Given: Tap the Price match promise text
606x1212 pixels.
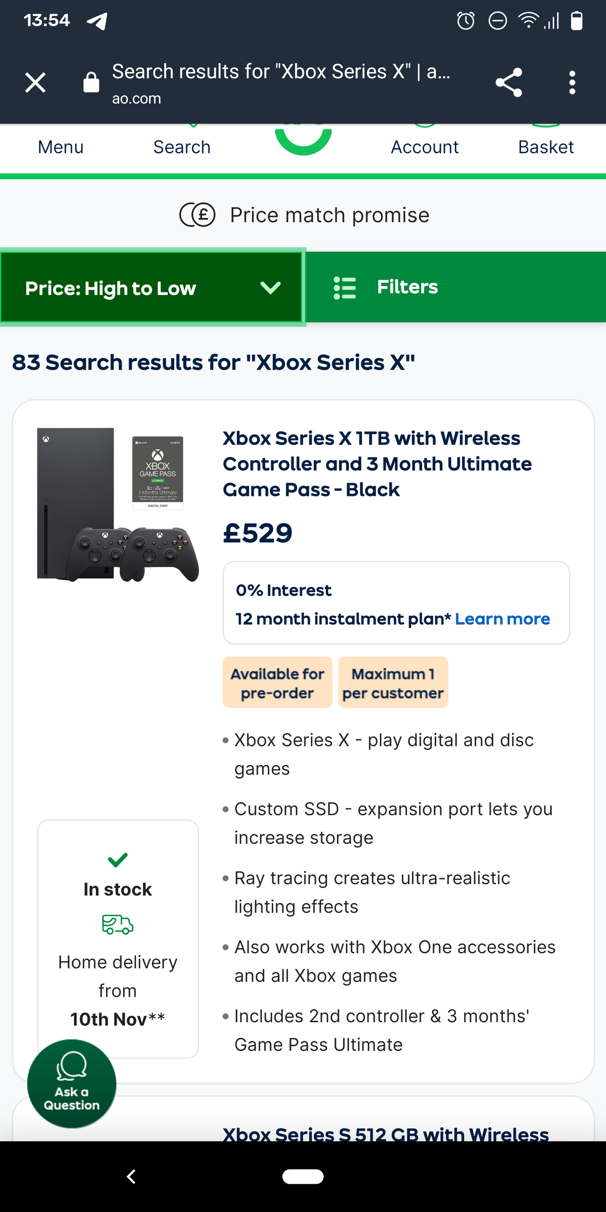Looking at the screenshot, I should coord(329,215).
